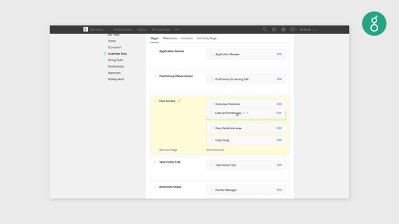
Task: Click Recruiting in the top bar
Action: [x=97, y=29]
